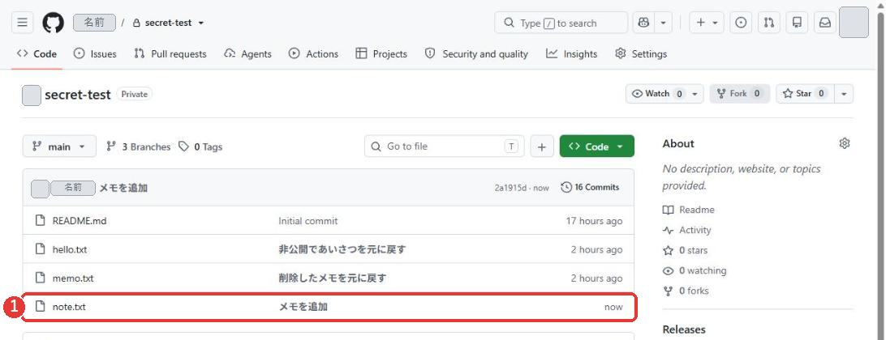View the 3 Branches link
886x340 pixels.
pos(139,147)
